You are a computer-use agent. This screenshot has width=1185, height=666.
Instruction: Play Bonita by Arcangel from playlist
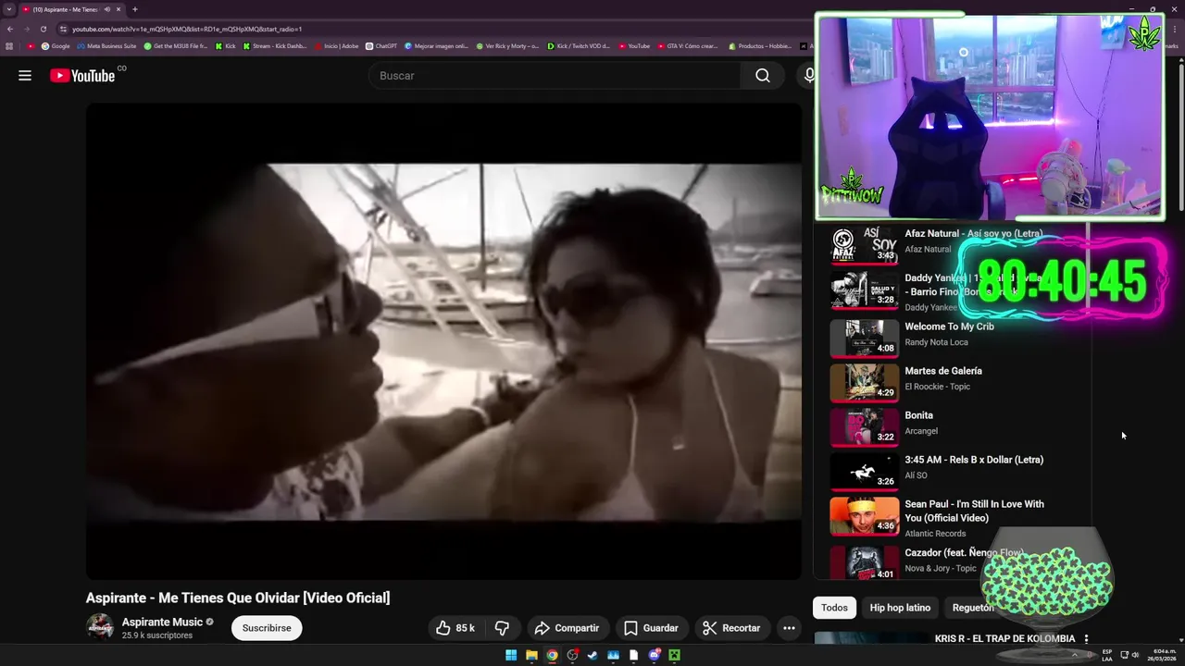(x=918, y=415)
